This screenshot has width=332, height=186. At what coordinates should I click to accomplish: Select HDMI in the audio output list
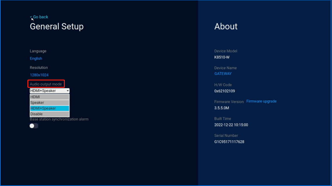tap(50, 97)
